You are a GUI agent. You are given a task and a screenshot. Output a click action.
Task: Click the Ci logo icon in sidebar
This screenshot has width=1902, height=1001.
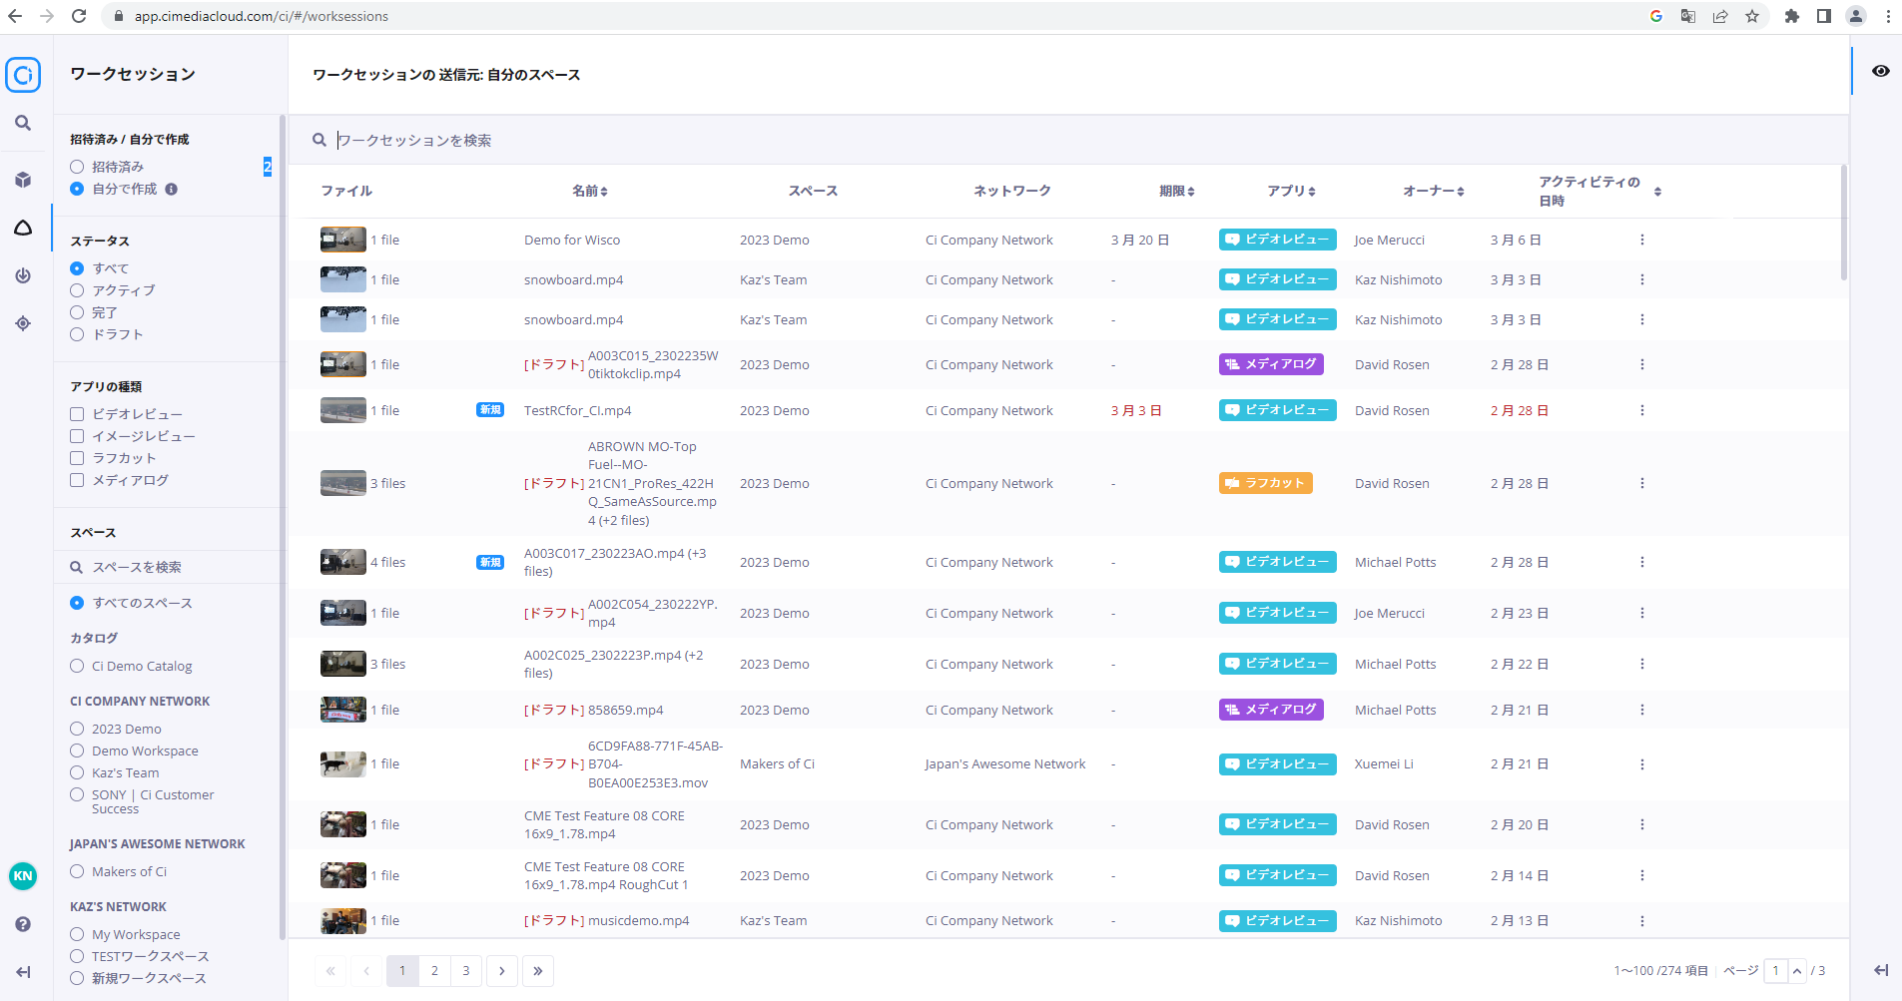[23, 75]
